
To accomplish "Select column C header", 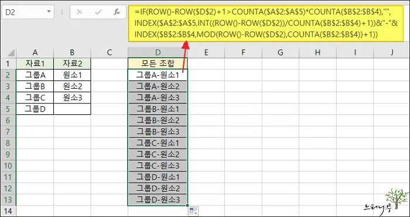I will [x=110, y=52].
